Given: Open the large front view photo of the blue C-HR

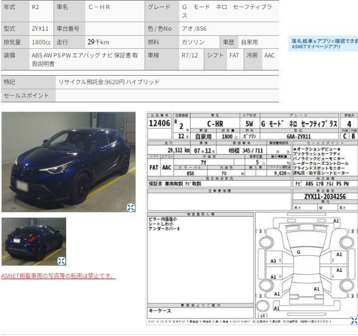Looking at the screenshot, I should pyautogui.click(x=68, y=162).
